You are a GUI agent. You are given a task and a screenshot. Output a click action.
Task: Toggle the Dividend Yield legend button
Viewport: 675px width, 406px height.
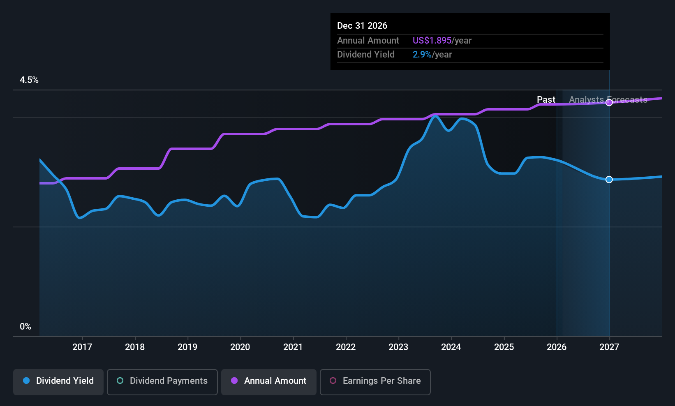point(58,382)
